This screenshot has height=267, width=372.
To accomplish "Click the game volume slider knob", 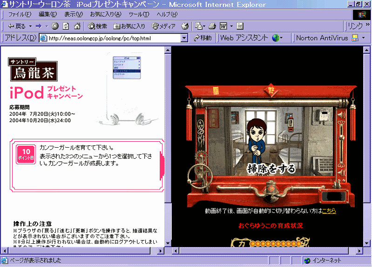I will click(341, 137).
